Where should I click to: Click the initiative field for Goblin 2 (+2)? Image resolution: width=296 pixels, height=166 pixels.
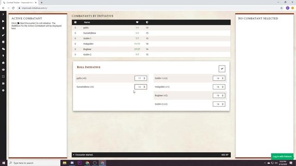coord(219,104)
